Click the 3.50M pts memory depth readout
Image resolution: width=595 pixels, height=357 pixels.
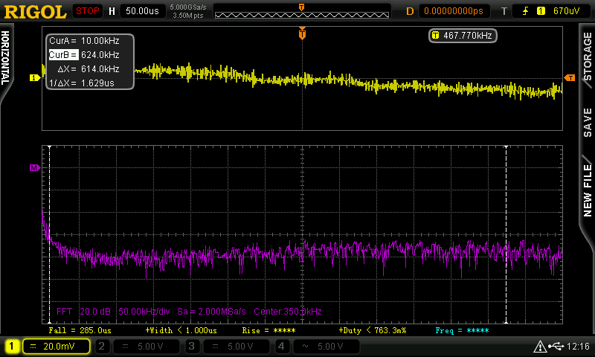[188, 16]
